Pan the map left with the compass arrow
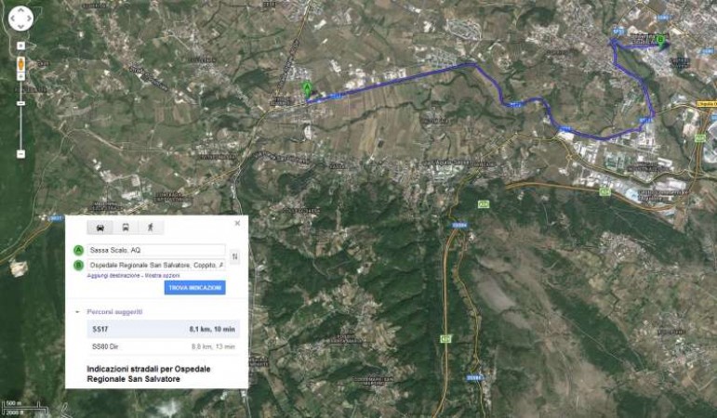 [12, 19]
